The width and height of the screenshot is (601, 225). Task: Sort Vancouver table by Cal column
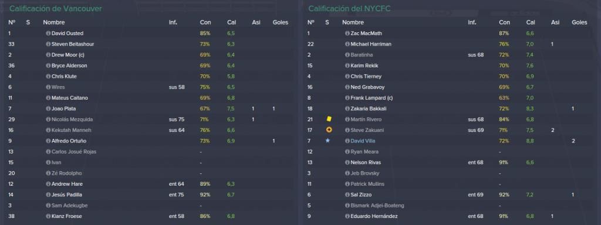click(x=231, y=23)
